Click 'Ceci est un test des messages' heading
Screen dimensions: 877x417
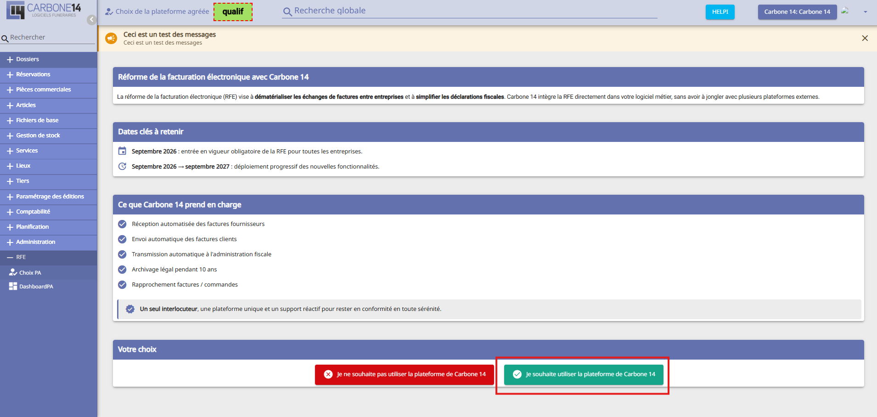(169, 34)
